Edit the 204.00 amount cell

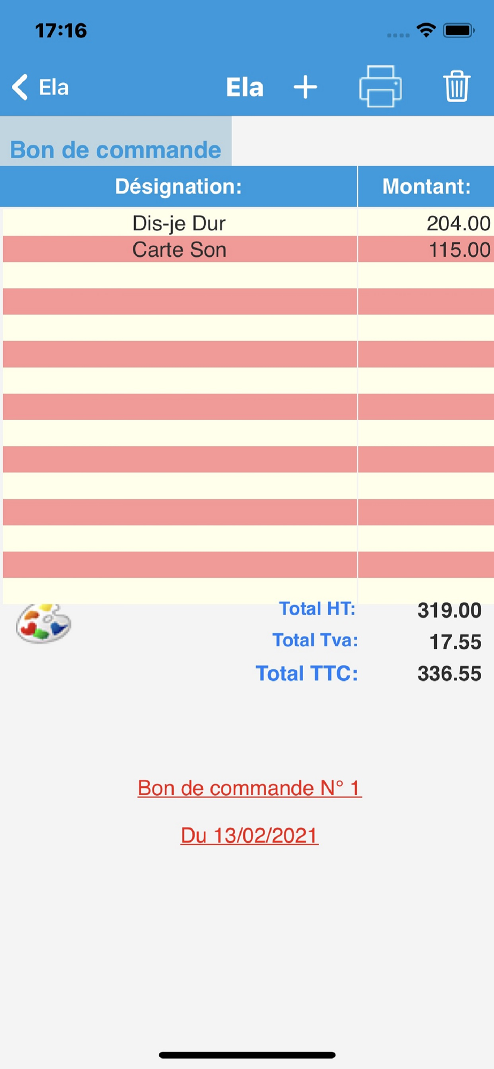[x=426, y=223]
